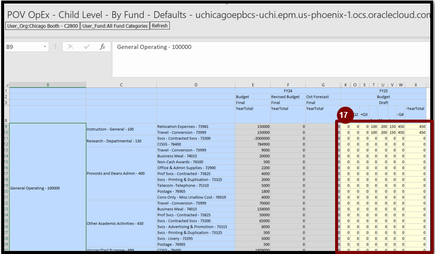435x254 pixels.
Task: Open the User_Fund:All Fund Categories POV selector
Action: coord(115,26)
